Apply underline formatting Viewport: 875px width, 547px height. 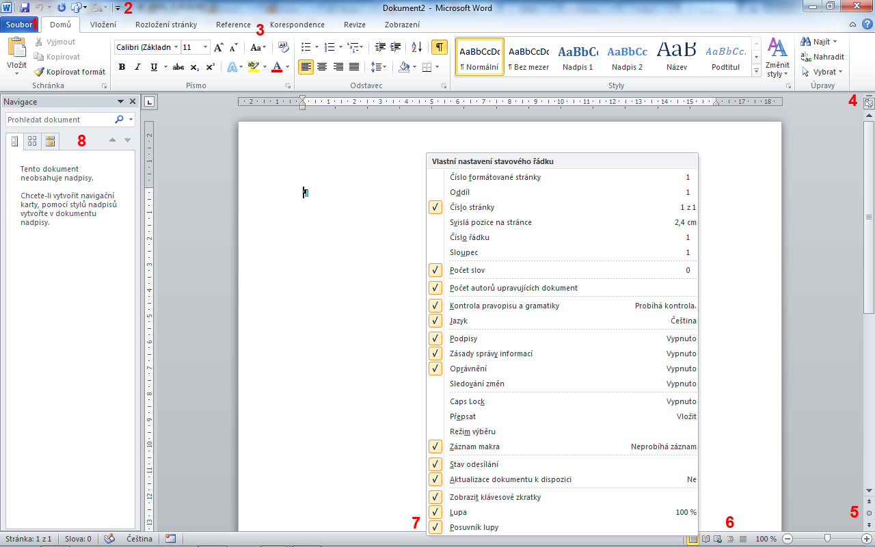[154, 67]
